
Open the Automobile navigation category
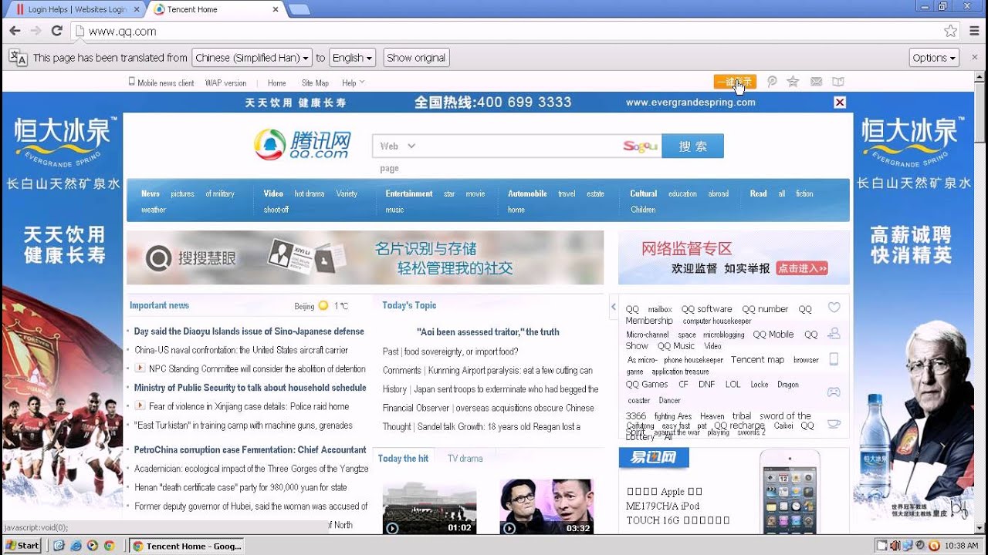point(527,193)
